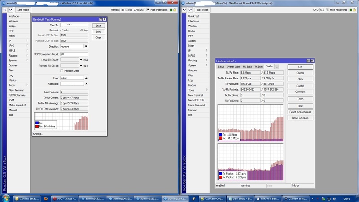Toggle Hide Passwords in right WinBox
The image size is (359, 202).
tap(328, 10)
